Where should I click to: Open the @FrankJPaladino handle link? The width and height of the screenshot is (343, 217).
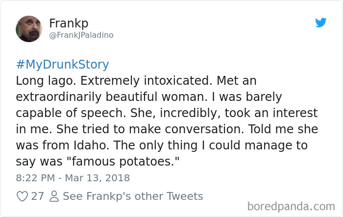coord(81,35)
